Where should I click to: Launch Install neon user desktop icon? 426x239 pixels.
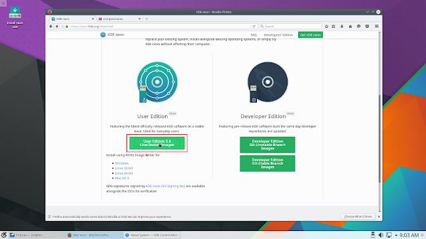click(15, 17)
